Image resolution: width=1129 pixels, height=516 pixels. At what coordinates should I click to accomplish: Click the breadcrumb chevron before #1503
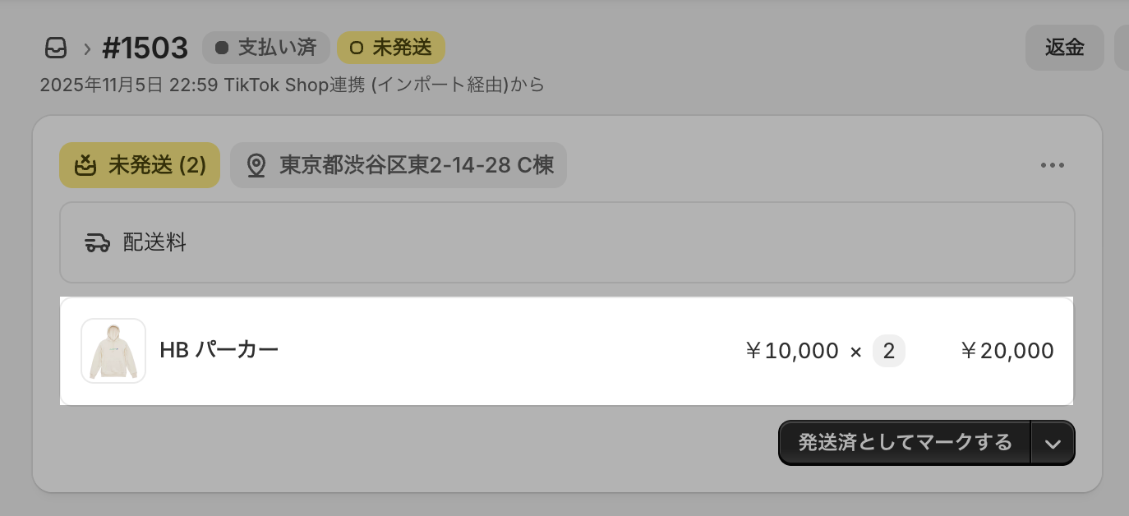(x=86, y=48)
